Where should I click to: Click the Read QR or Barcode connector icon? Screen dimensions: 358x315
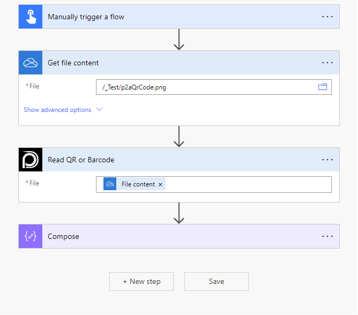click(31, 160)
